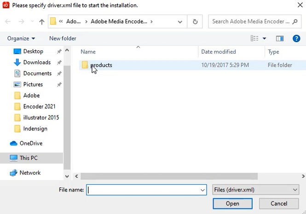This screenshot has width=306, height=214.
Task: Open the products folder icon
Action: click(85, 65)
